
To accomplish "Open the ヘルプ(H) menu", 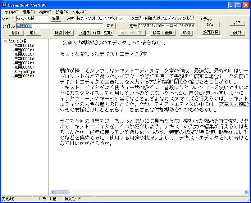I will coord(80,12).
